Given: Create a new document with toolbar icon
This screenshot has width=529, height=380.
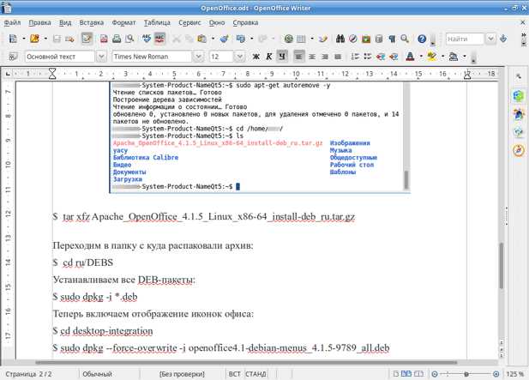Looking at the screenshot, I should pyautogui.click(x=13, y=39).
